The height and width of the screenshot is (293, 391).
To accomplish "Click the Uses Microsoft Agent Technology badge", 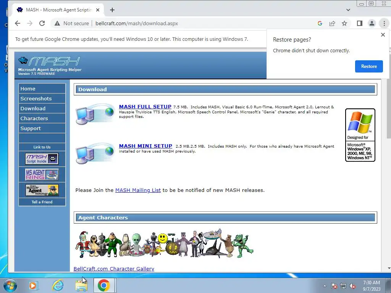I will point(42,190).
